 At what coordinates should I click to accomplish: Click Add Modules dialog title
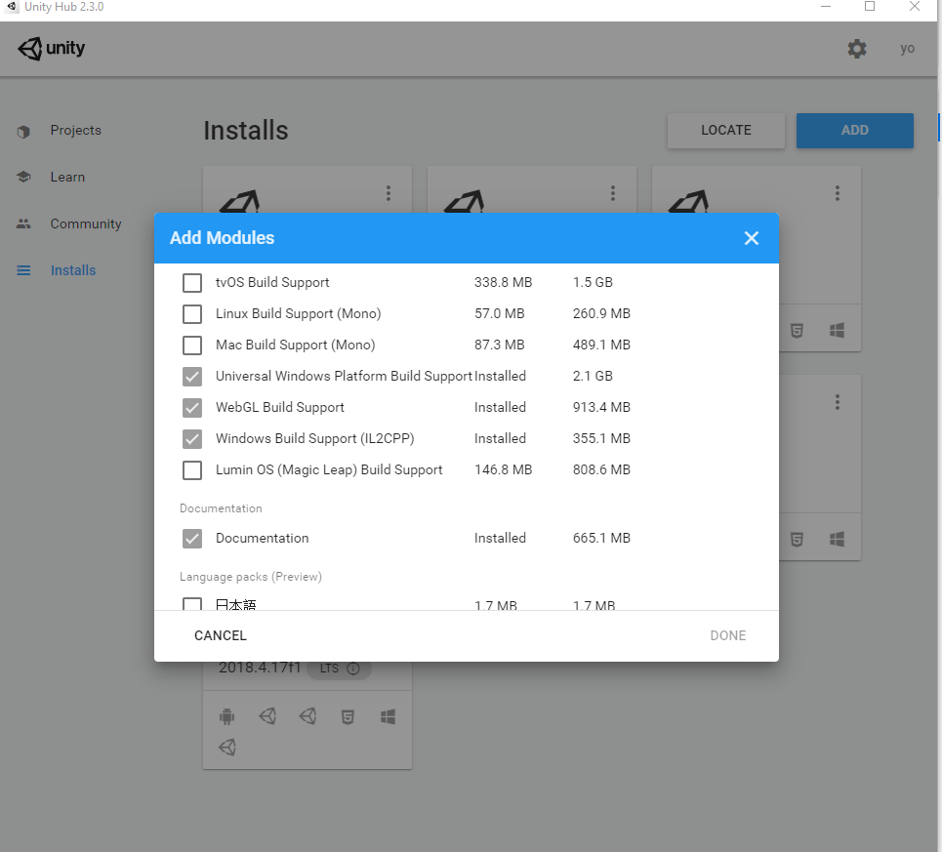222,238
